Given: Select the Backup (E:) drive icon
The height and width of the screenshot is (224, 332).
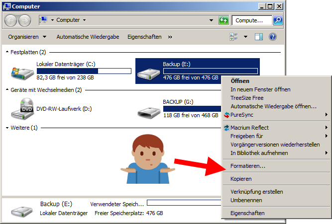Looking at the screenshot, I should point(148,74).
